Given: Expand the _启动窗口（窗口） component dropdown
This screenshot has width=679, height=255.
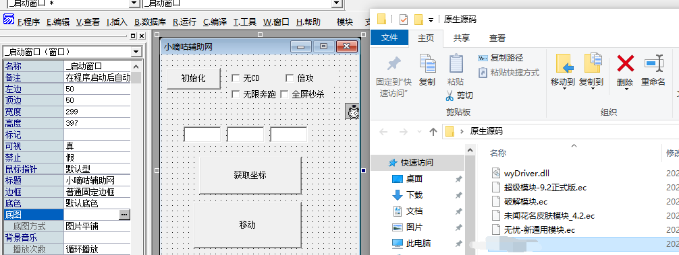Looking at the screenshot, I should (x=137, y=52).
